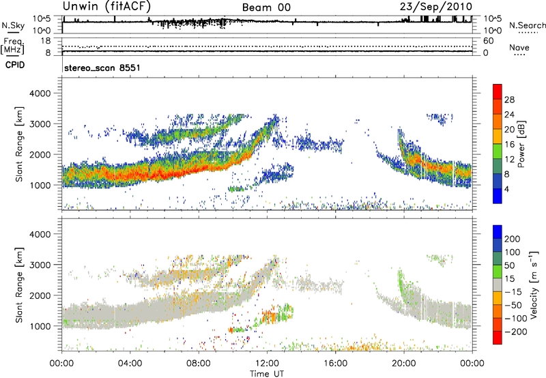The height and width of the screenshot is (378, 546).
Task: Click the left '10^5' noise axis tick
Action: 42,18
